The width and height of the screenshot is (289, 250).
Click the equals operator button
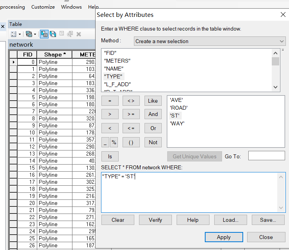110,101
